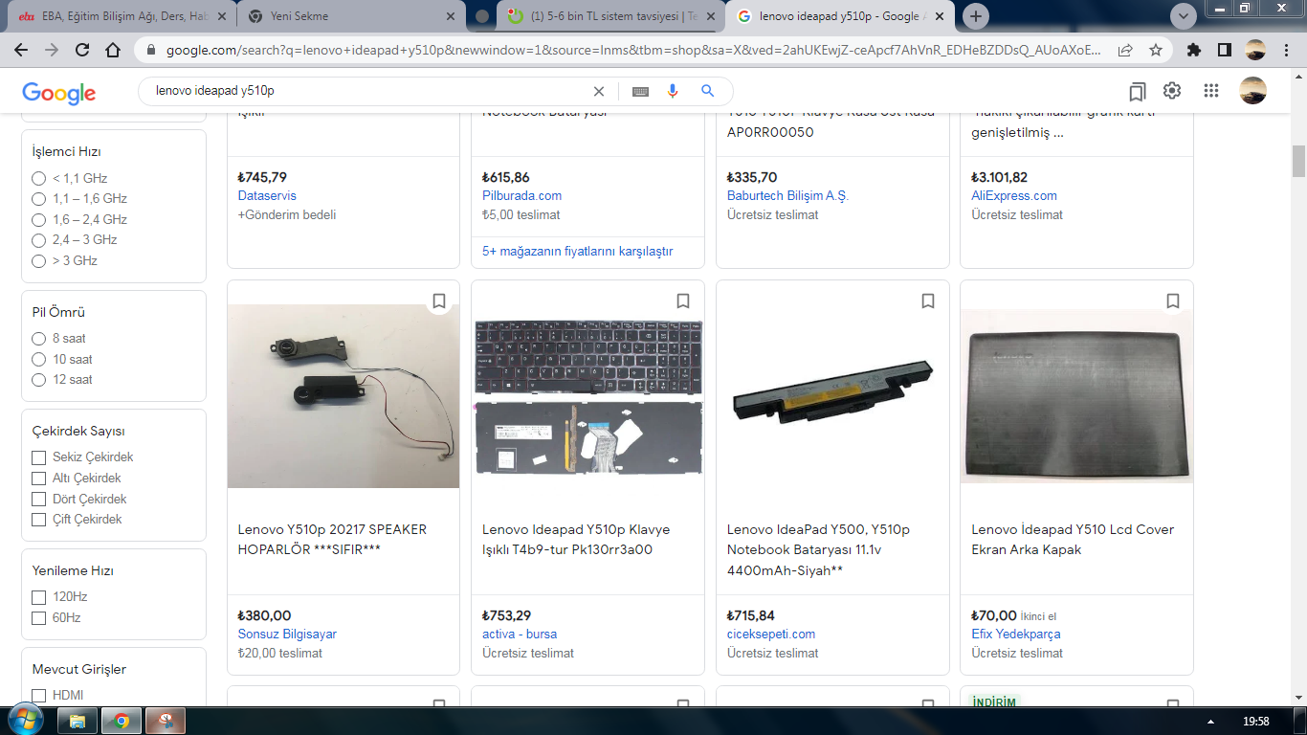1307x735 pixels.
Task: Select 10 saat battery life
Action: (38, 360)
